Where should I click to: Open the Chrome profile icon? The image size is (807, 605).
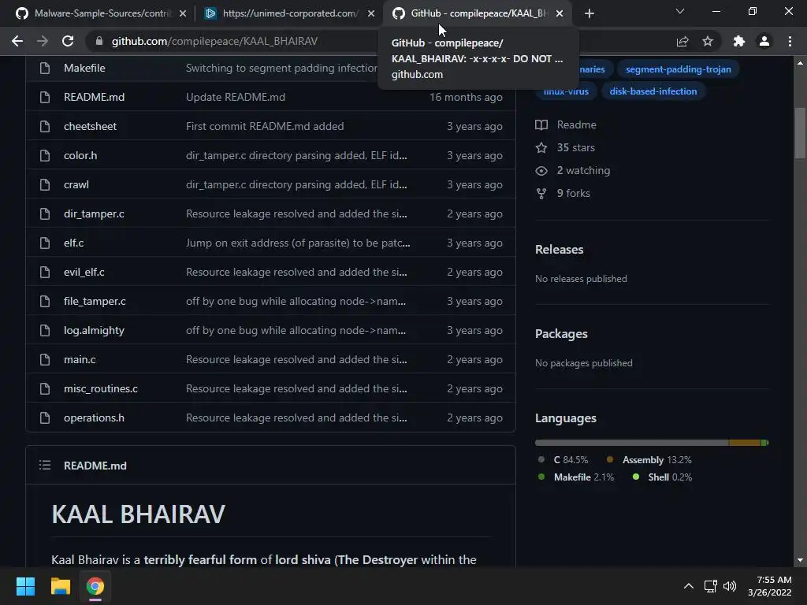(x=764, y=41)
